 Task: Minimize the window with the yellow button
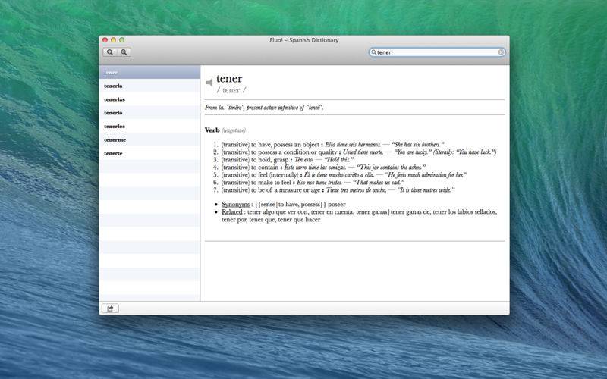[113, 40]
